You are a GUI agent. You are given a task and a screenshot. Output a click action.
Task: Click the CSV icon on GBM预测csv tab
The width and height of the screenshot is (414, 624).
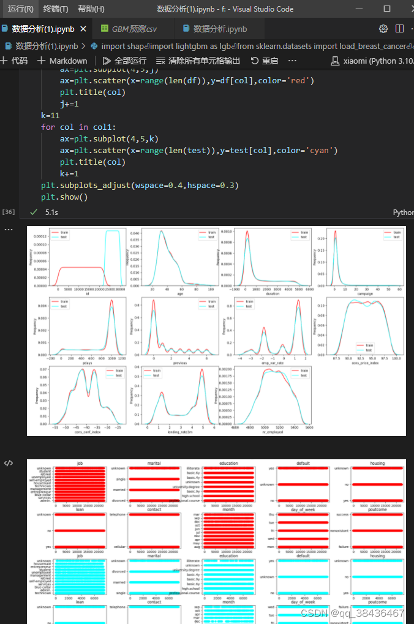point(105,28)
